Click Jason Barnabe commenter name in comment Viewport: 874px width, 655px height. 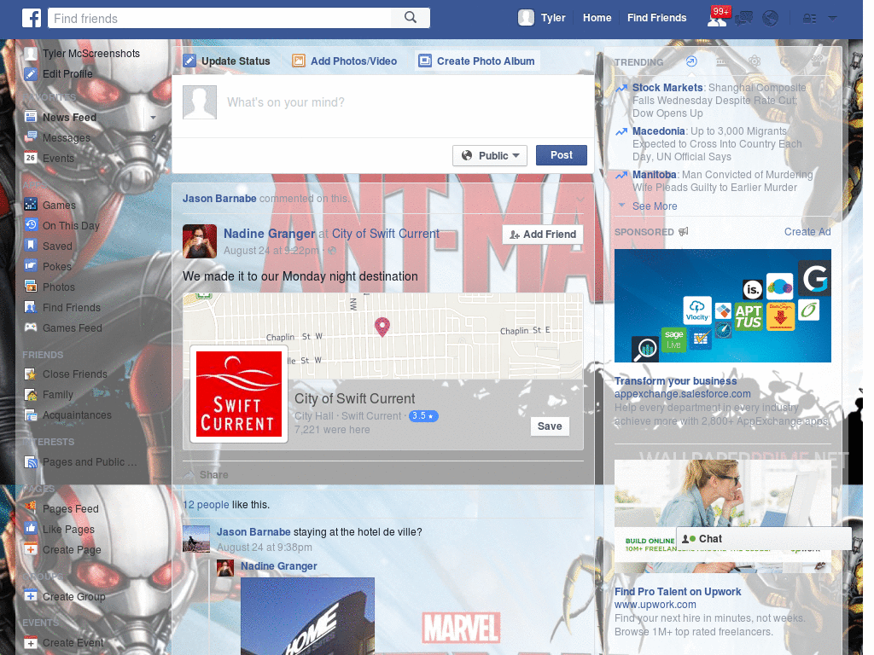pyautogui.click(x=253, y=532)
